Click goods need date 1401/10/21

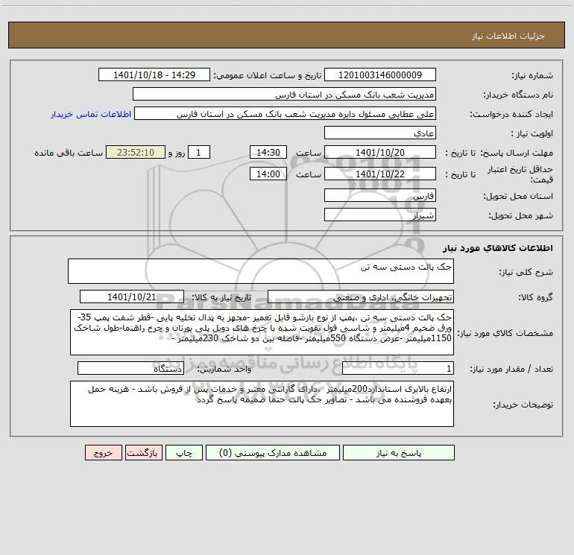click(132, 296)
